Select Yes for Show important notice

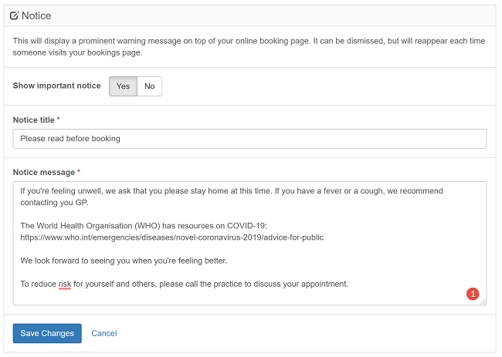tap(123, 86)
